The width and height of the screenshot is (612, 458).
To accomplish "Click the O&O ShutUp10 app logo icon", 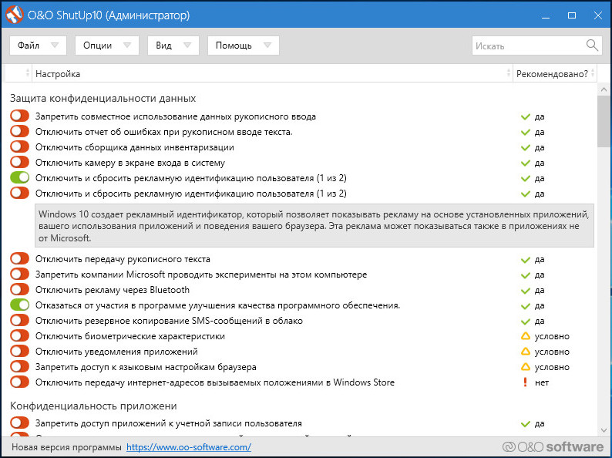I will (15, 15).
